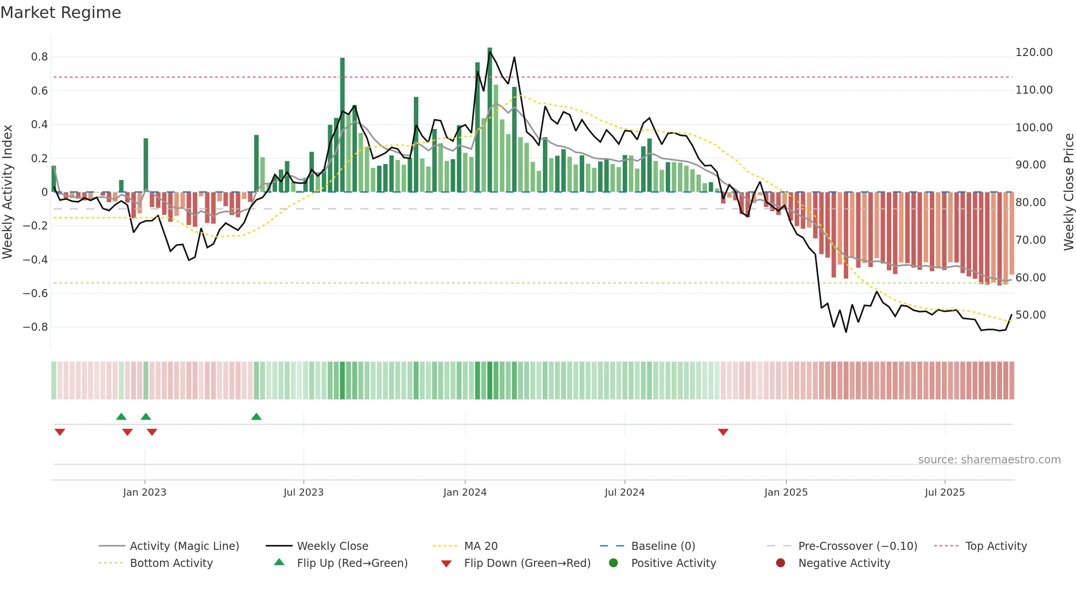1076x605 pixels.
Task: Click the tall green bar near Aug 2023
Action: click(x=343, y=125)
